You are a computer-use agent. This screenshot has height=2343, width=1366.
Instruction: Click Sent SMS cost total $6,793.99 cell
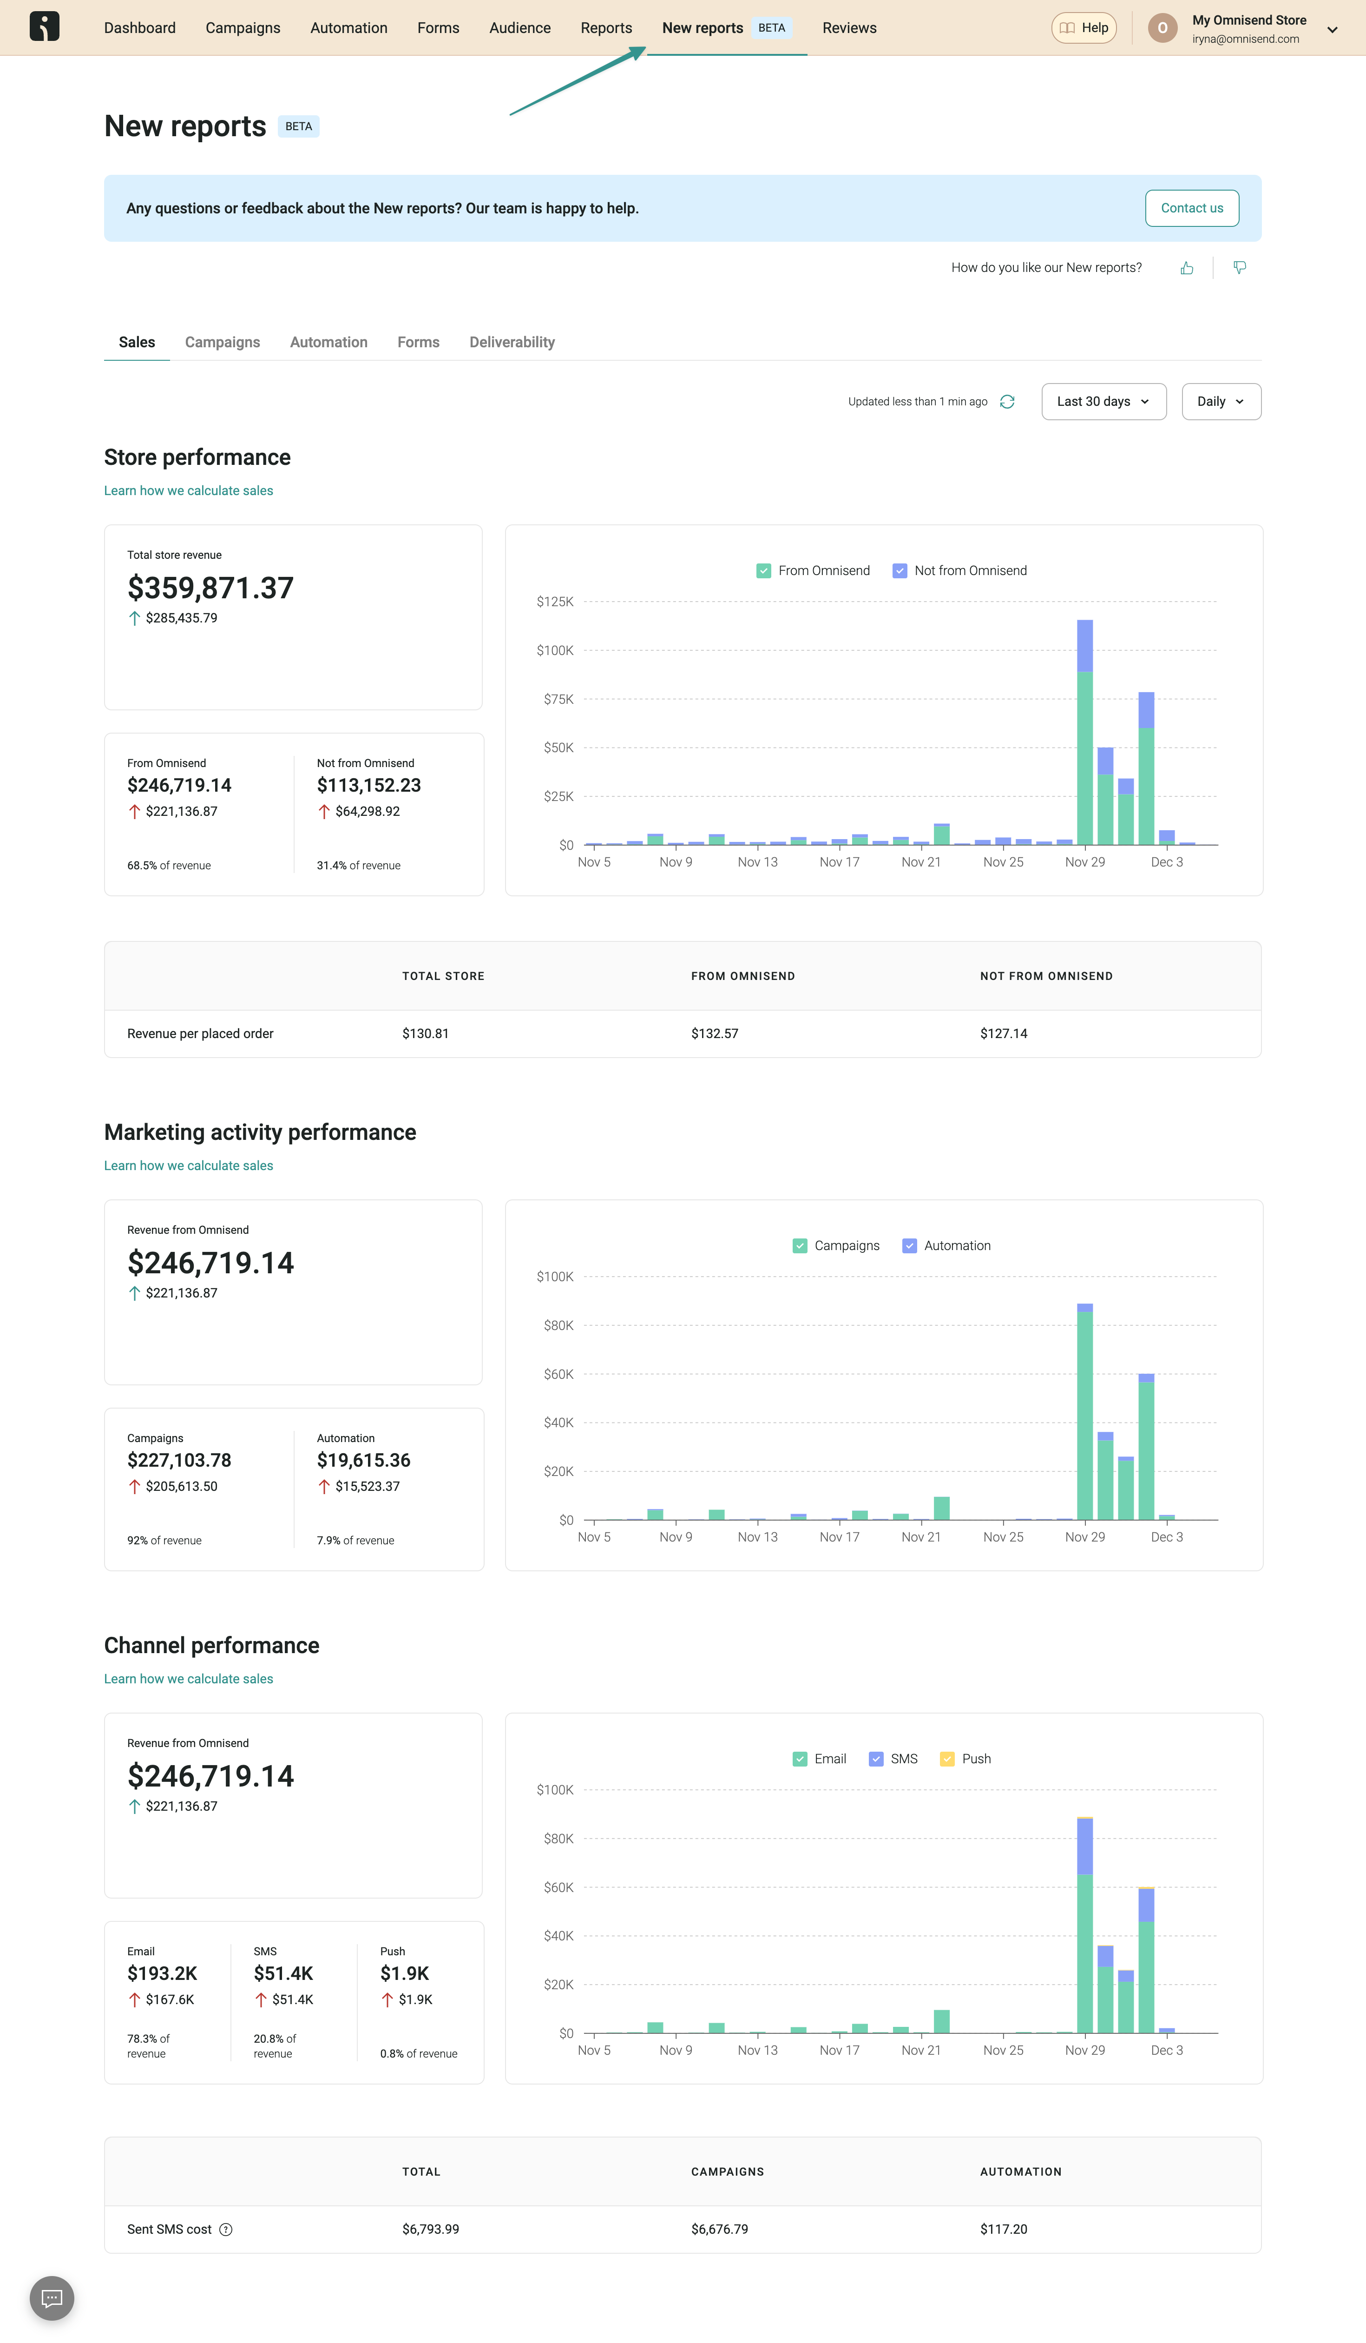point(430,2230)
